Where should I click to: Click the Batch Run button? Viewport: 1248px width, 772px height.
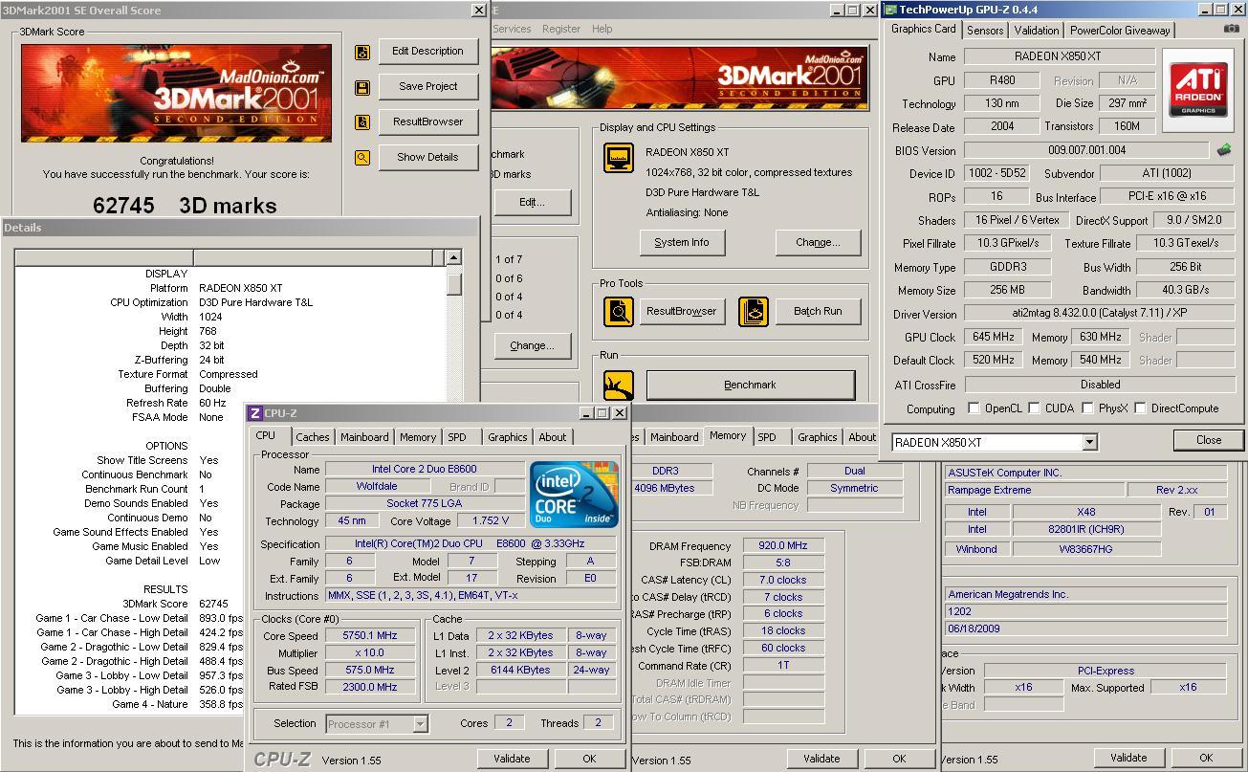coord(818,312)
